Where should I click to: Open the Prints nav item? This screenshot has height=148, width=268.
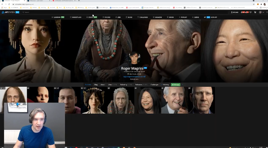pos(91,17)
